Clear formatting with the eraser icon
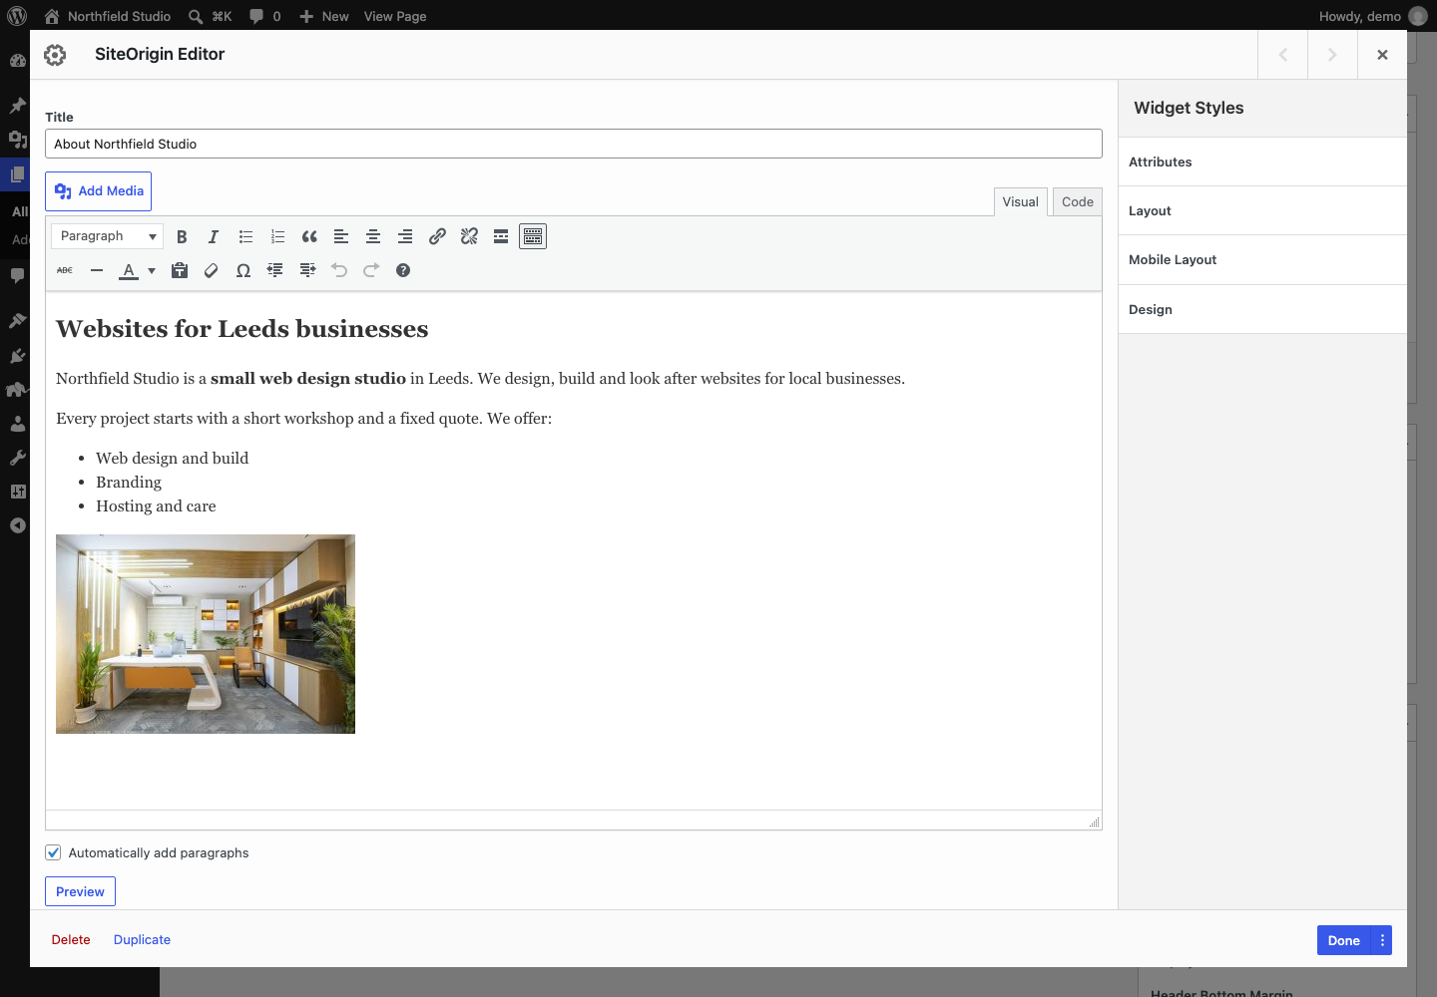 click(x=212, y=270)
